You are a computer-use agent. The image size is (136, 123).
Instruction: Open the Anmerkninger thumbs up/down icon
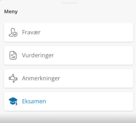[13, 78]
